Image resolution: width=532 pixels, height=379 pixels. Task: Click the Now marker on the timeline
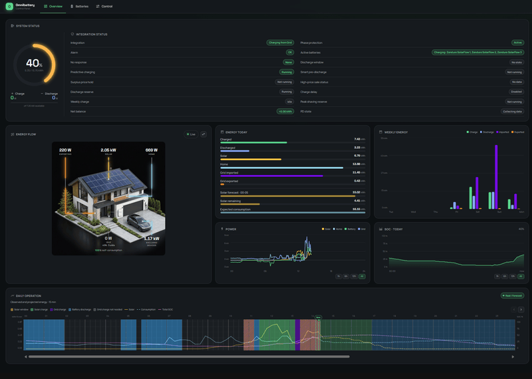pyautogui.click(x=319, y=318)
